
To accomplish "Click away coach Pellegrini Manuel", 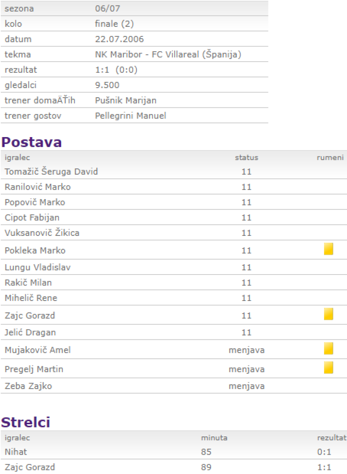I will (131, 116).
